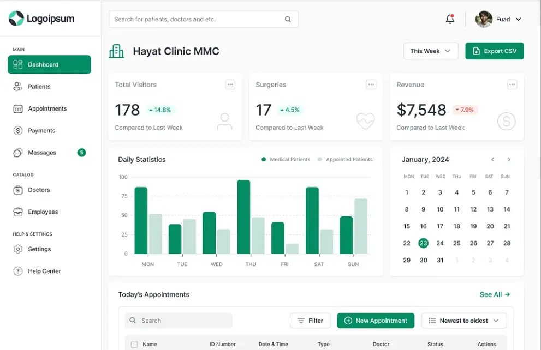Image resolution: width=541 pixels, height=350 pixels.
Task: Tick the select-all checkbox beside Name
Action: tap(134, 344)
